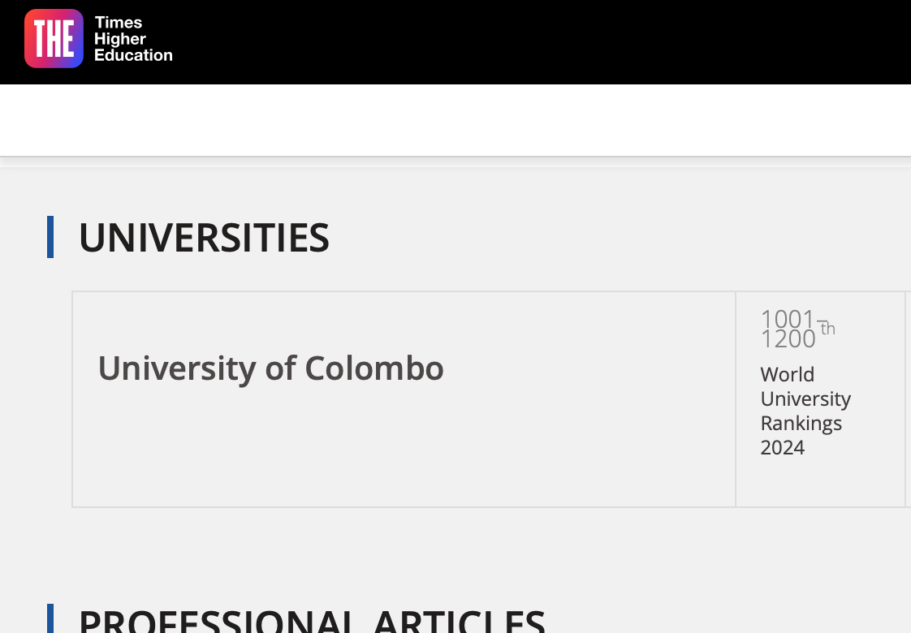Click the 2024 year in the ranking cell
The image size is (911, 633).
782,448
